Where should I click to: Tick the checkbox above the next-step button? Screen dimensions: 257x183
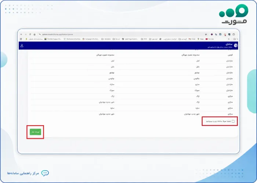[233, 121]
